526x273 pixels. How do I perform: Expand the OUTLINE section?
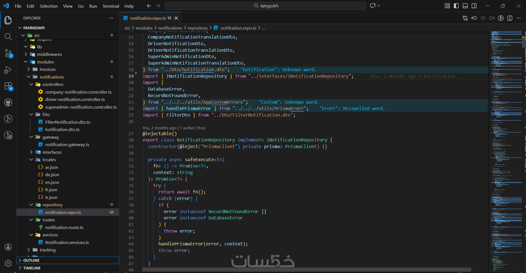click(x=31, y=260)
